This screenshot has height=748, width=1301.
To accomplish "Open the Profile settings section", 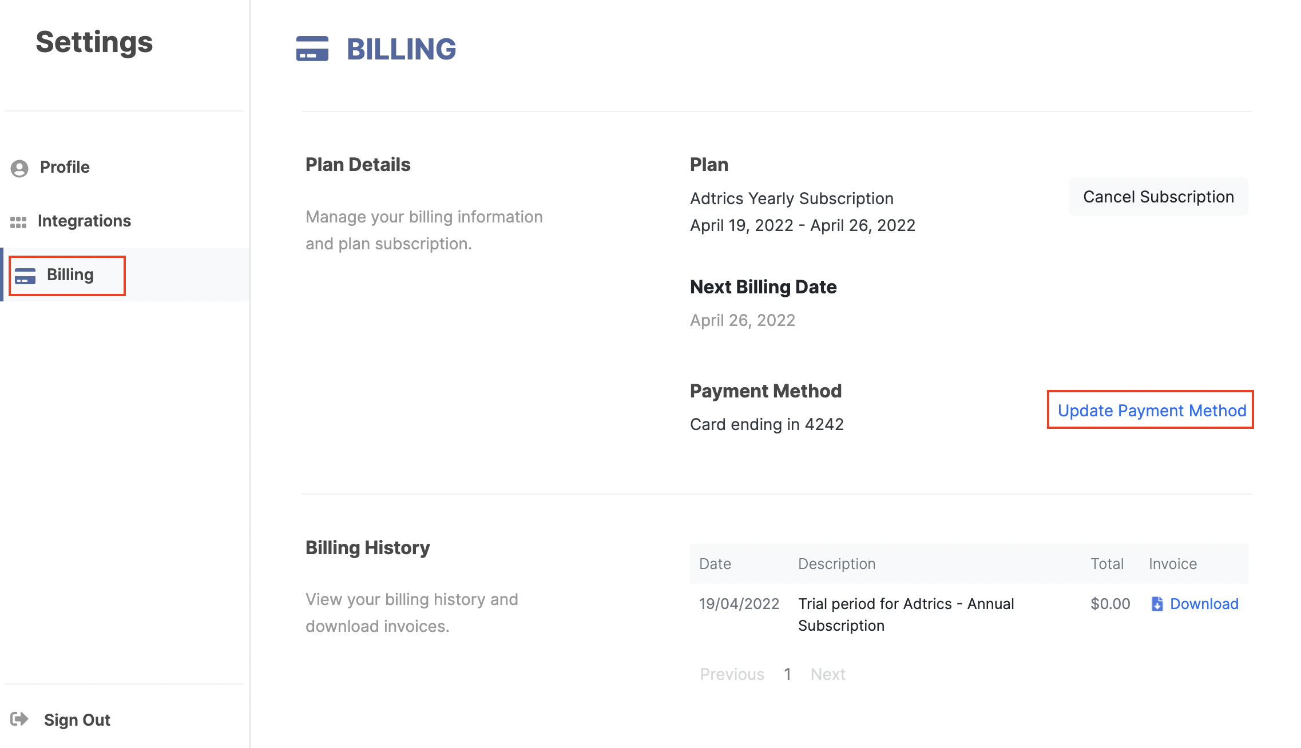I will (x=64, y=167).
